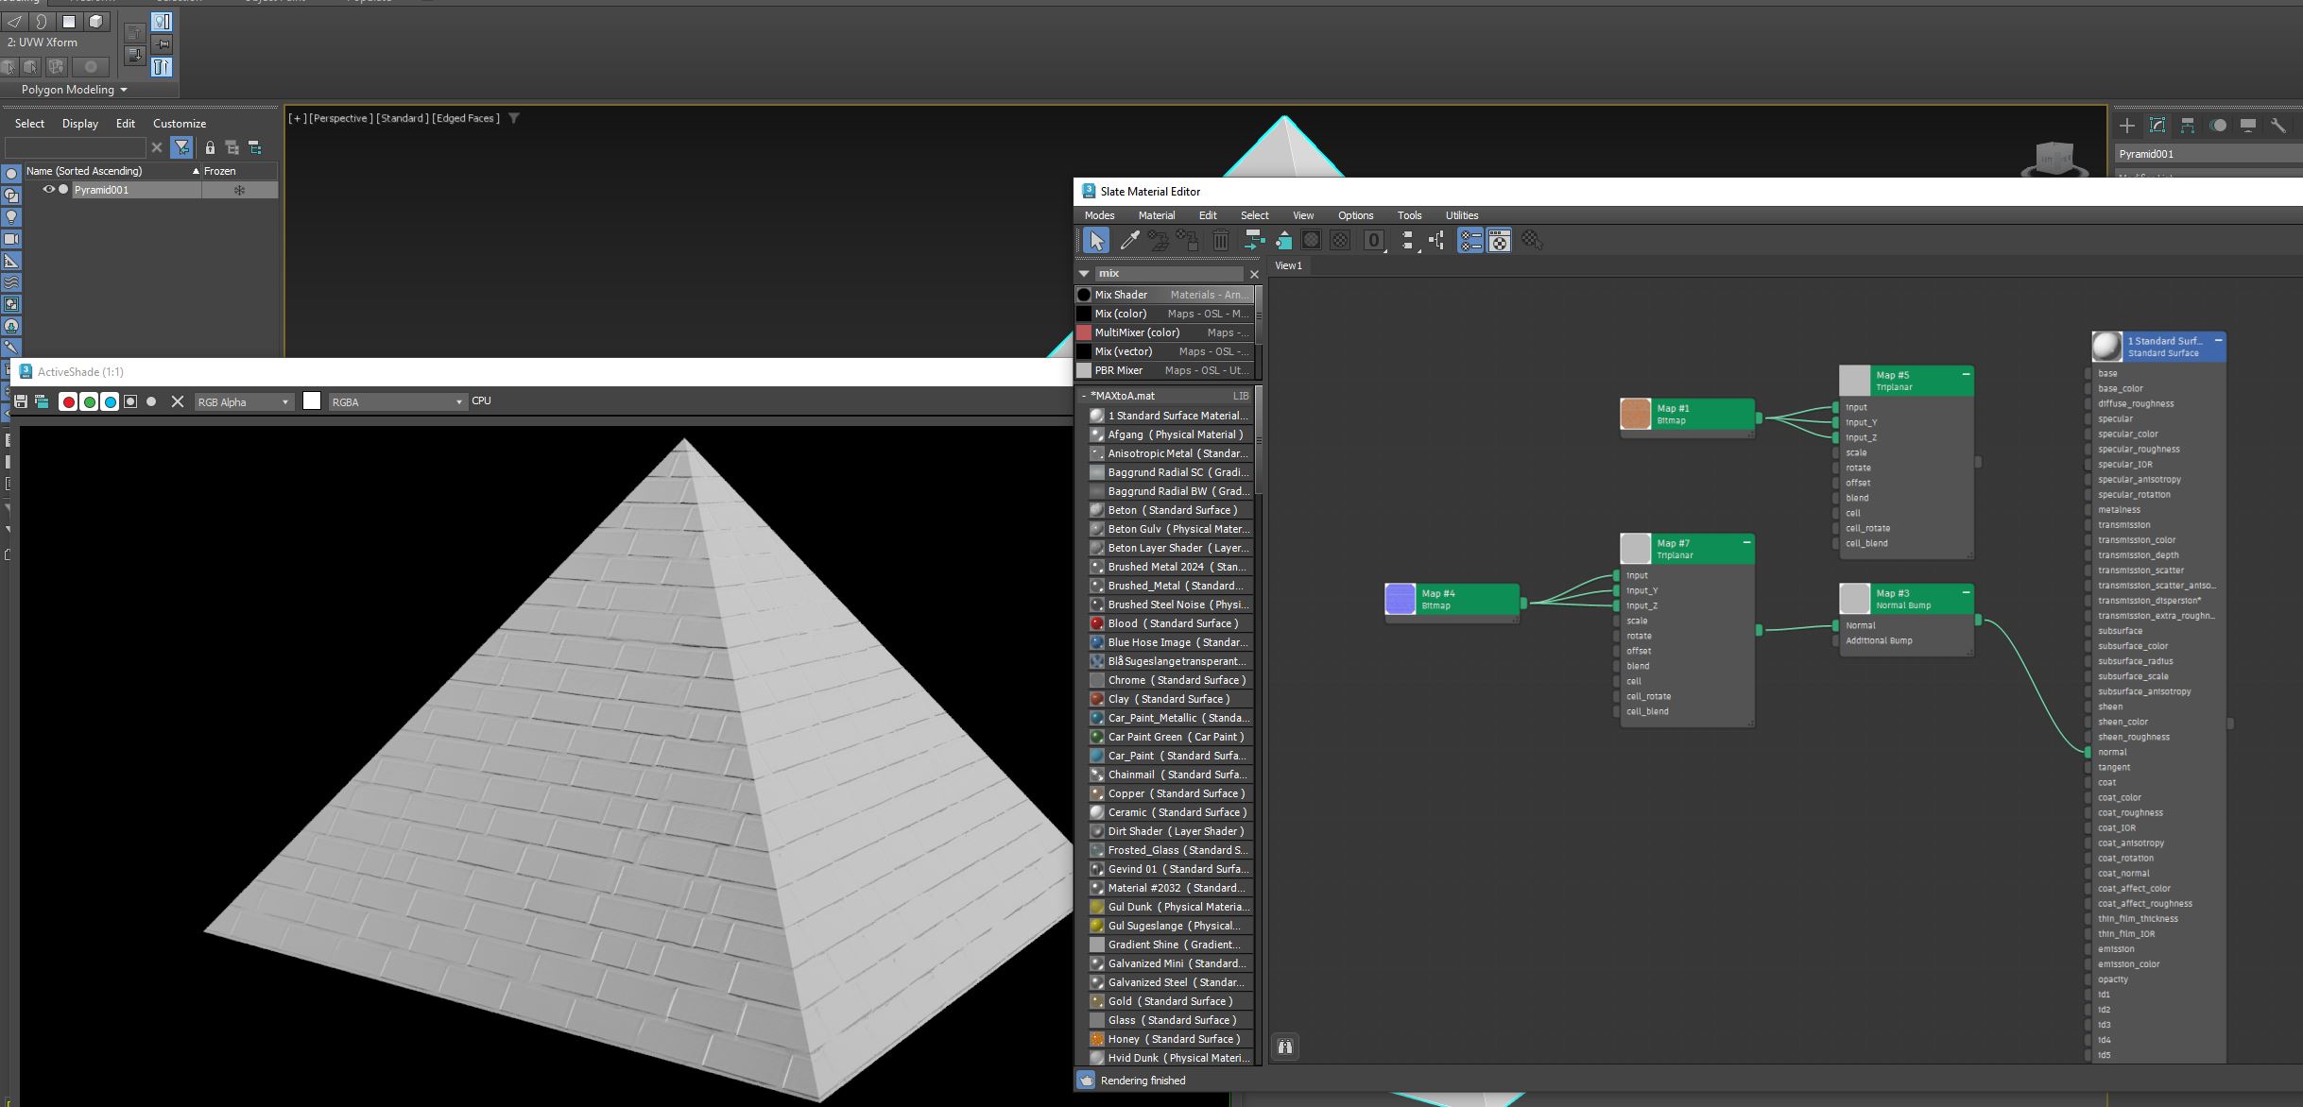This screenshot has height=1107, width=2303.
Task: Open the RGB Alpha dropdown
Action: pyautogui.click(x=241, y=401)
